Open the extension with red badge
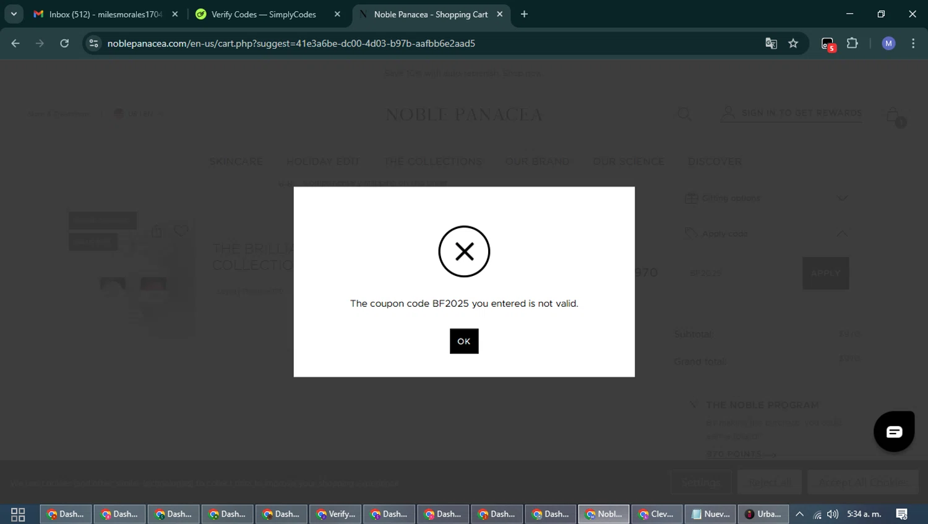This screenshot has width=928, height=524. pyautogui.click(x=828, y=44)
